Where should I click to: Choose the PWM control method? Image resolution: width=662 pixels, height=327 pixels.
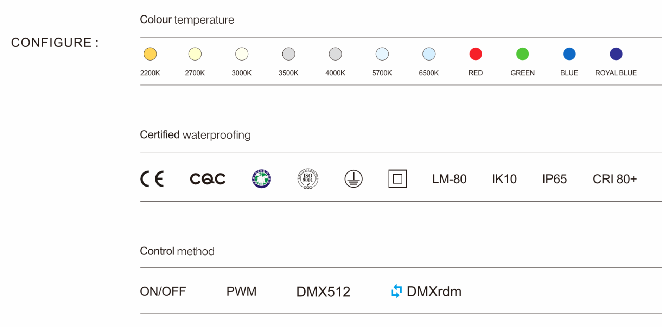(x=241, y=291)
